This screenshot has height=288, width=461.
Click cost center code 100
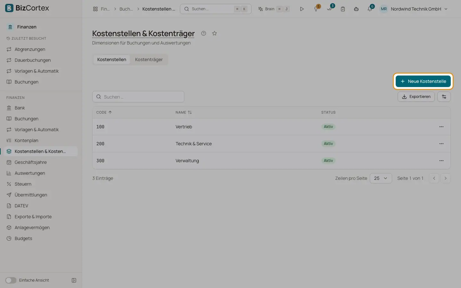pos(101,127)
